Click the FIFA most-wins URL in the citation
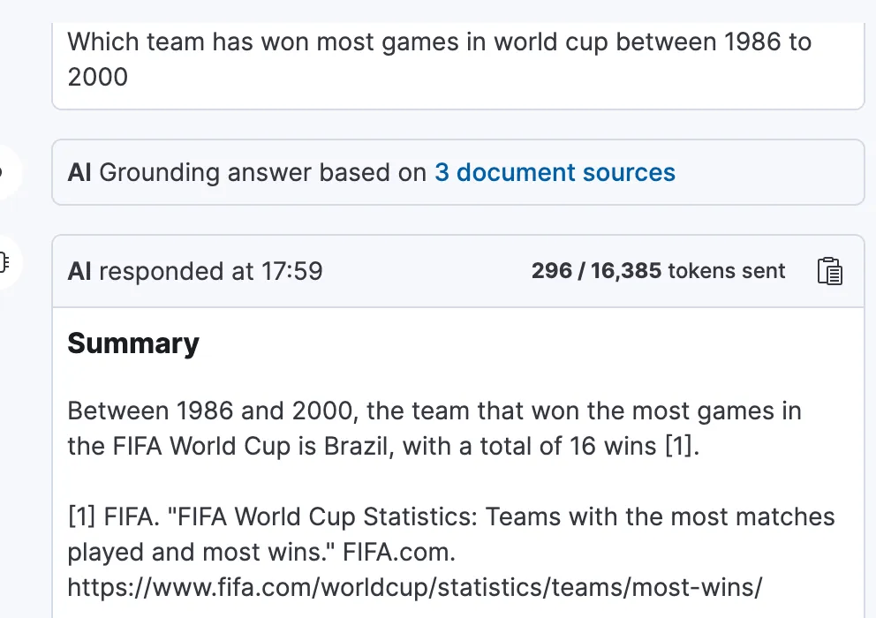This screenshot has width=876, height=618. coord(414,586)
